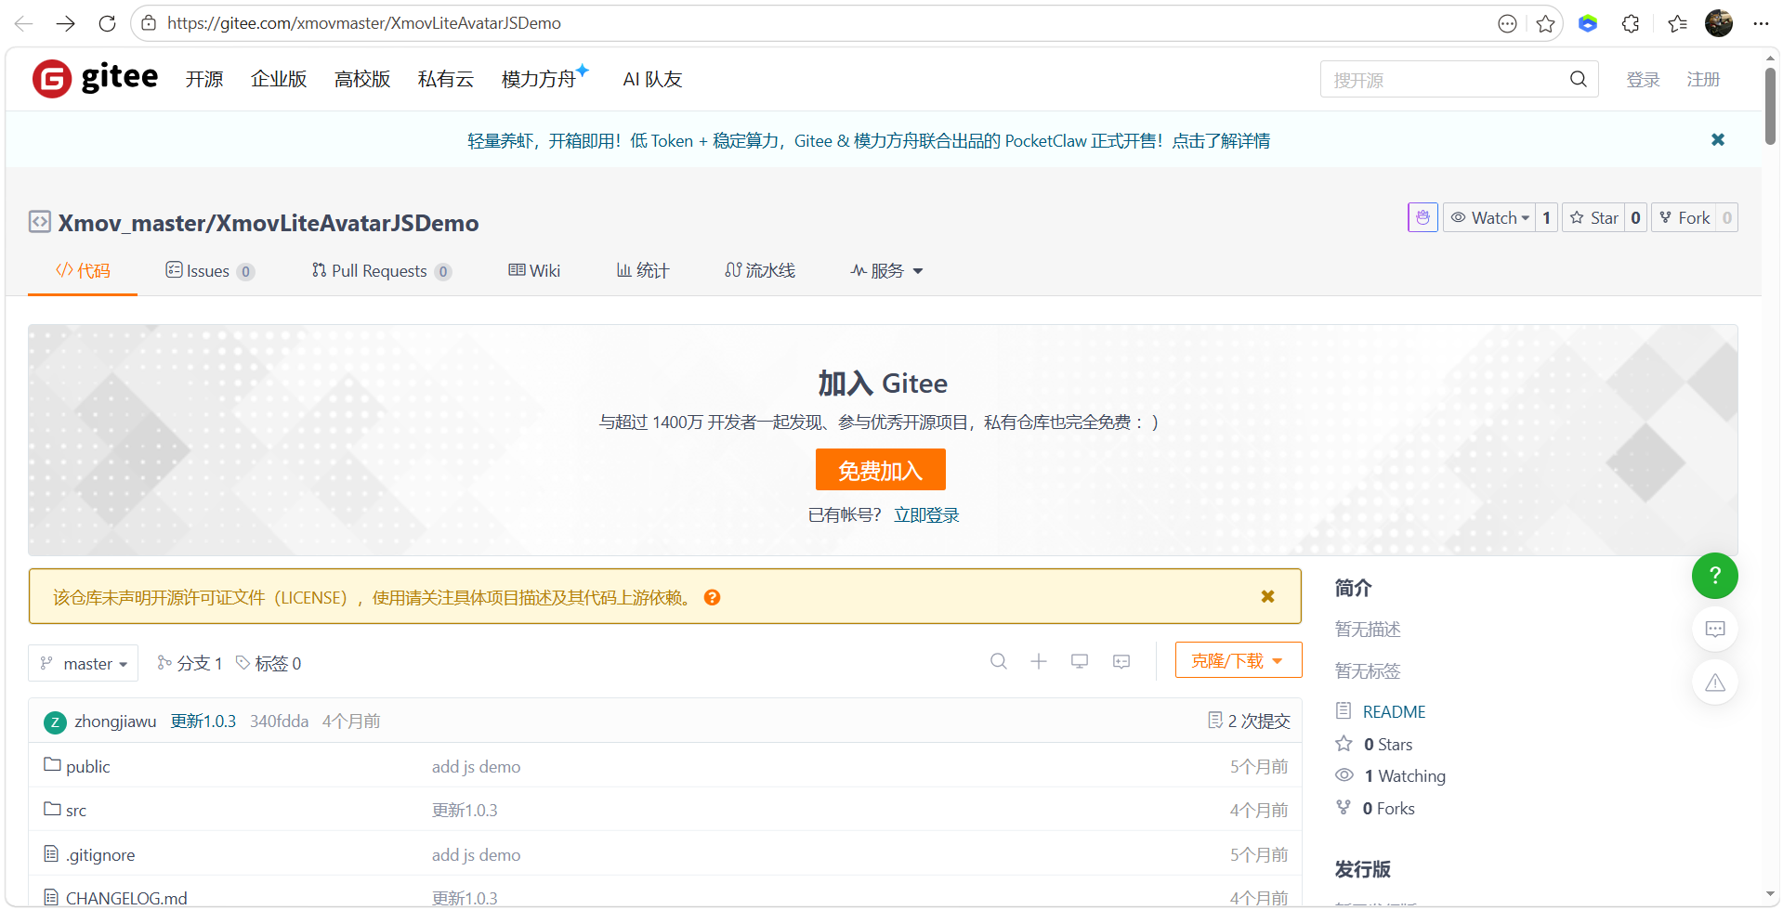Viewport: 1783px width, 910px height.
Task: Open the 私有云 navigation item
Action: coord(446,79)
